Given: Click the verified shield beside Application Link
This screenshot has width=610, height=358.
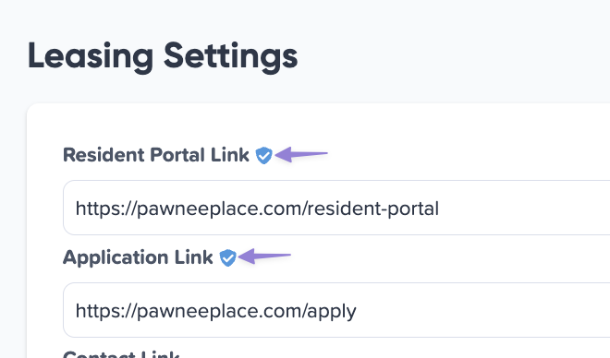Looking at the screenshot, I should coord(227,257).
